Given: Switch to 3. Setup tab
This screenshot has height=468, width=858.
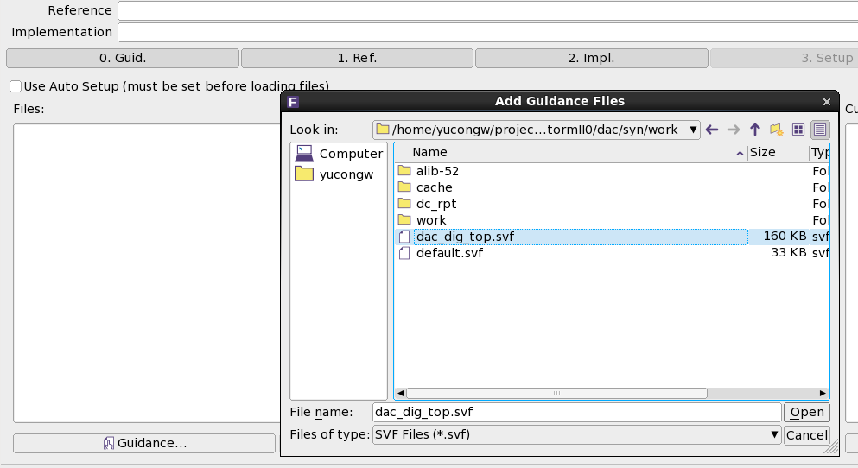Looking at the screenshot, I should coord(785,58).
